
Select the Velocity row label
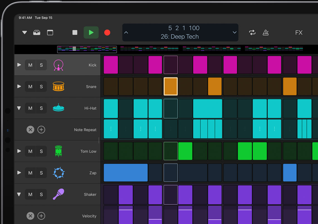[x=89, y=216]
